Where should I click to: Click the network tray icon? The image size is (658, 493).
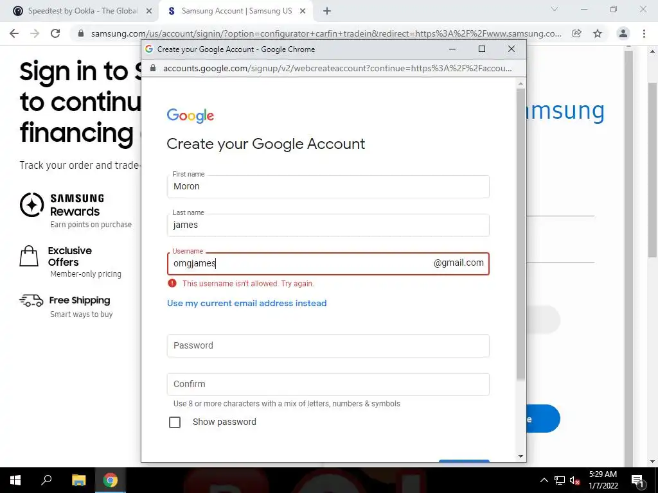(560, 480)
